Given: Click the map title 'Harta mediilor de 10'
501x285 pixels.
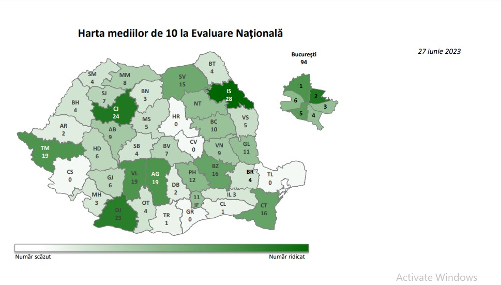Looking at the screenshot, I should 180,33.
